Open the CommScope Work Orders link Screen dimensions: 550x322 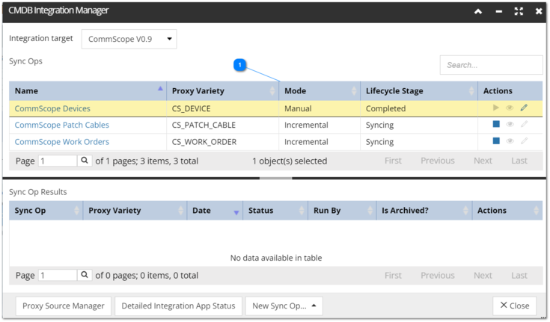point(61,142)
